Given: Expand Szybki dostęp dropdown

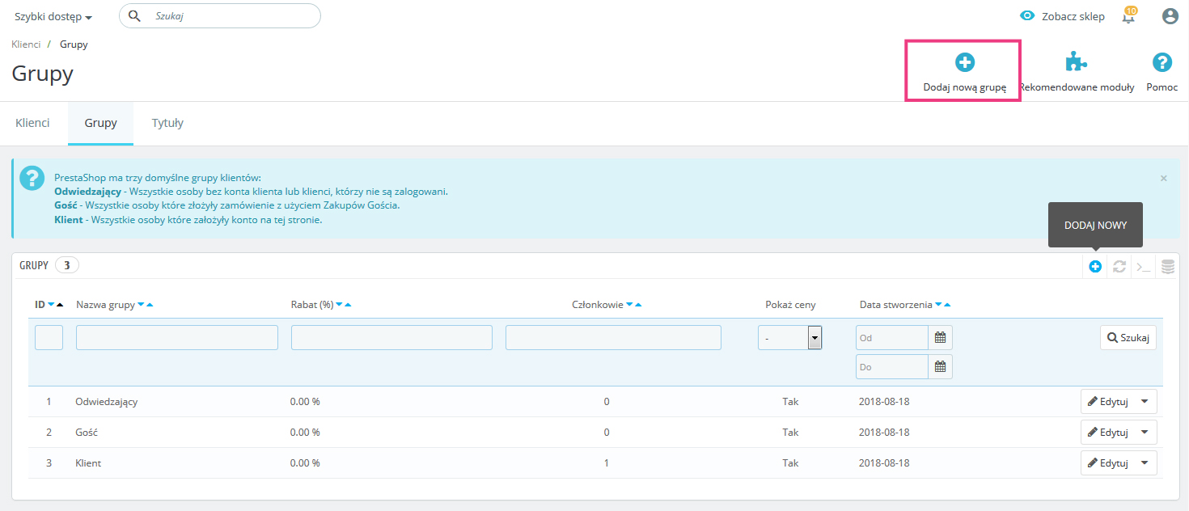Looking at the screenshot, I should (x=53, y=17).
